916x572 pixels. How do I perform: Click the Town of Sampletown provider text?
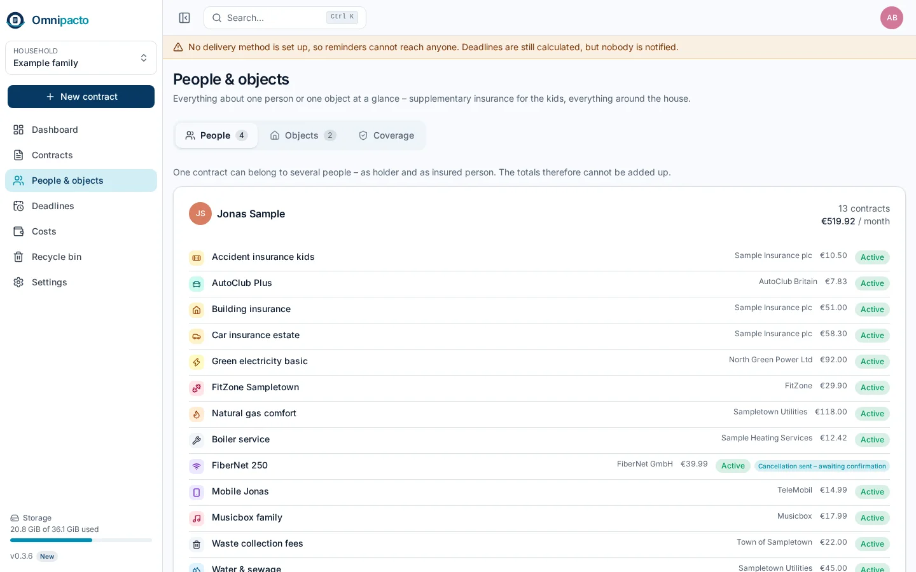774,542
